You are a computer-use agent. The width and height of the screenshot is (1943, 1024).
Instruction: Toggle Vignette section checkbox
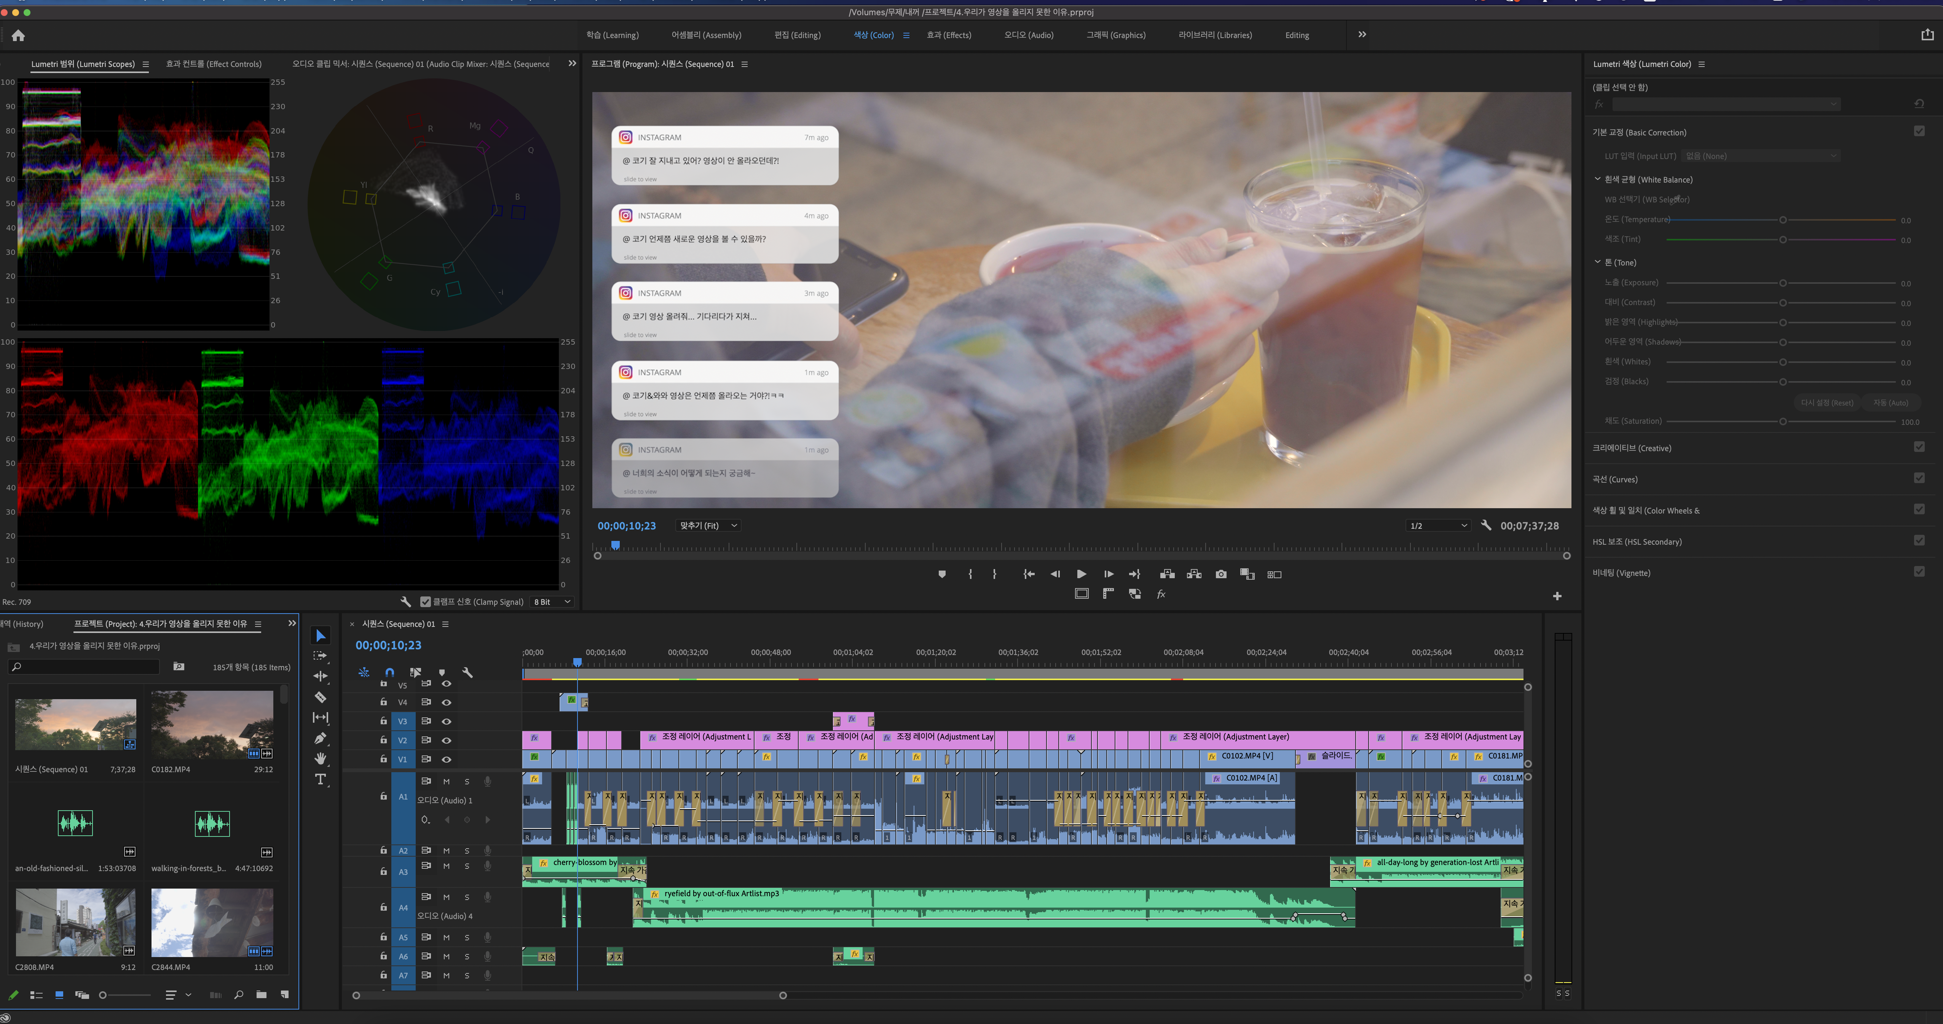(1919, 571)
